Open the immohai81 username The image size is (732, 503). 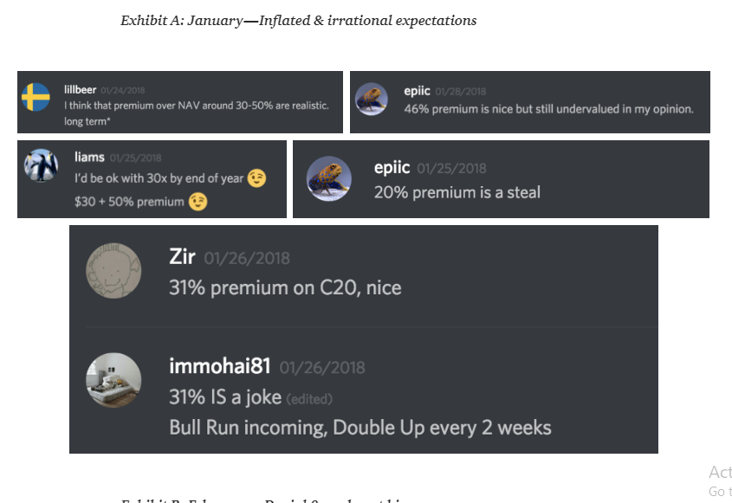(x=220, y=366)
